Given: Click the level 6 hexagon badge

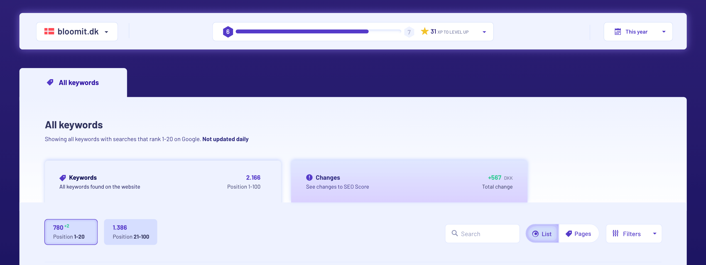Looking at the screenshot, I should pos(228,32).
